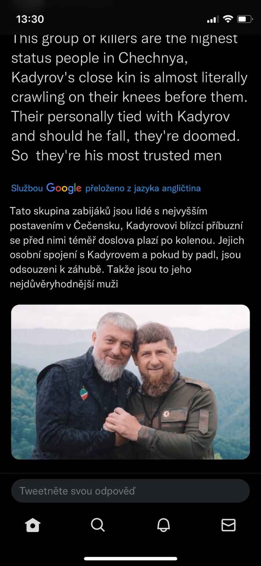Open the attached photo of two men
This screenshot has width=261, height=566.
pyautogui.click(x=130, y=382)
